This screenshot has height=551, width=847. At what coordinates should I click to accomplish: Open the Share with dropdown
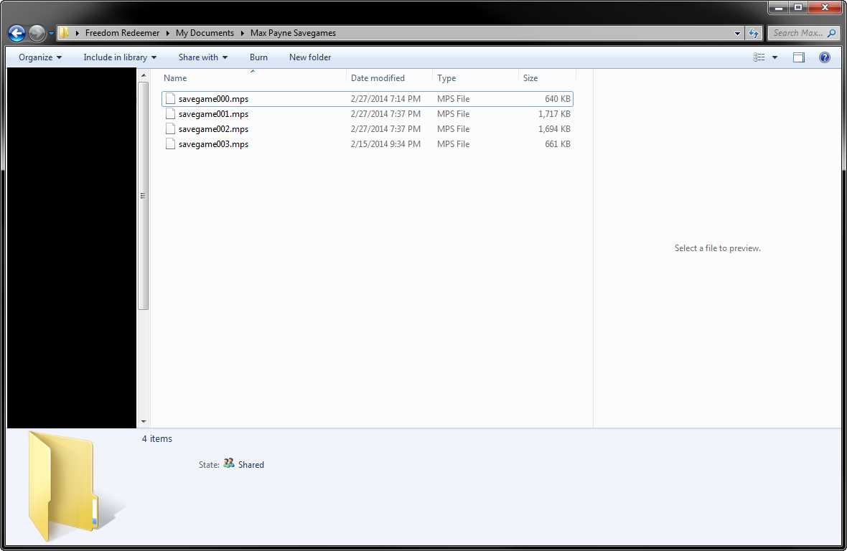click(203, 57)
